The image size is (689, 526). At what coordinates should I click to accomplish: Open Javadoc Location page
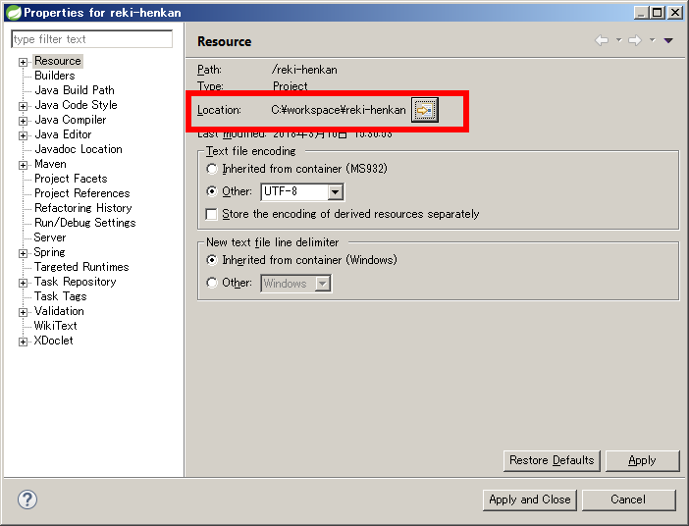(x=79, y=149)
